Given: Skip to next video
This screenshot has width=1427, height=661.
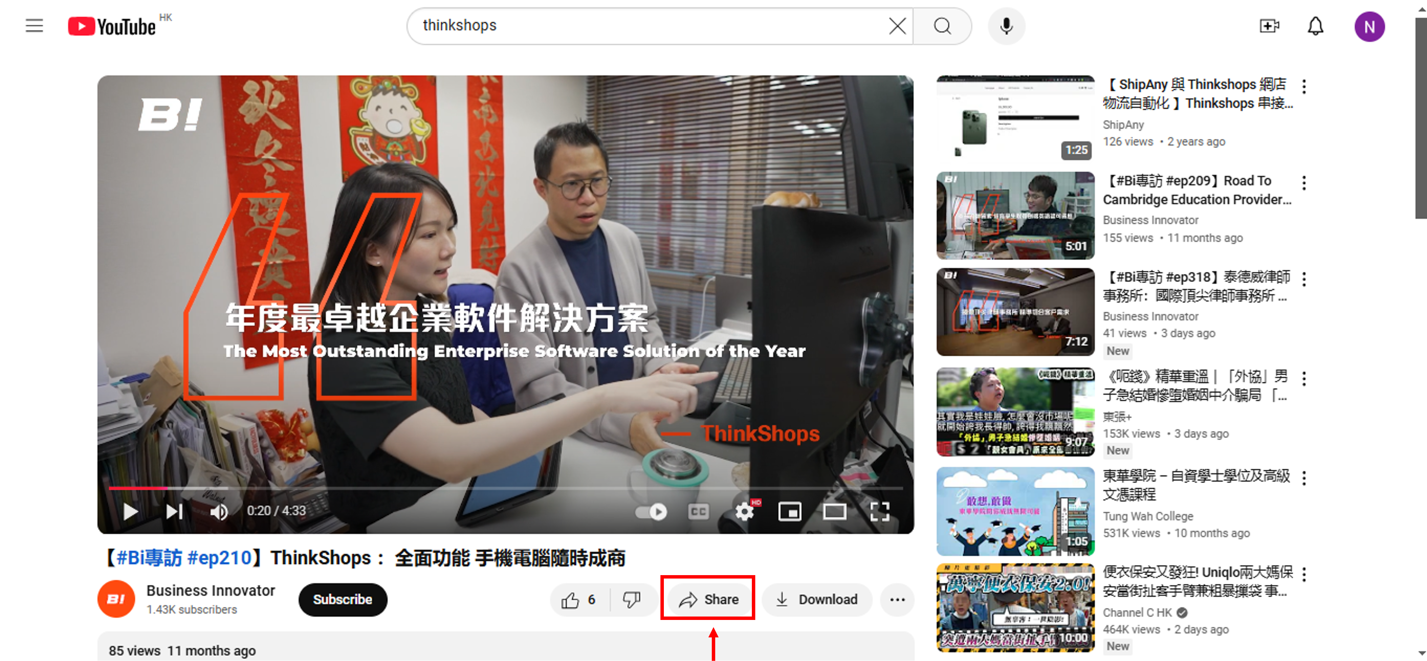Looking at the screenshot, I should click(x=174, y=511).
